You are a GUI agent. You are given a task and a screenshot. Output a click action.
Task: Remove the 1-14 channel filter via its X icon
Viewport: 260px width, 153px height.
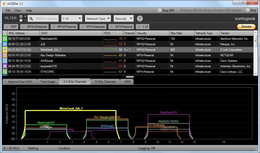[x=139, y=27]
